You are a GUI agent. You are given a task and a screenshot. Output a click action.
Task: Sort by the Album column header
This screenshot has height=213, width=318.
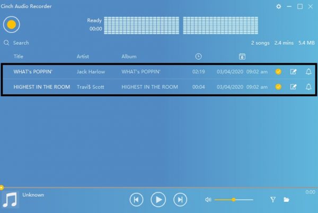click(129, 56)
